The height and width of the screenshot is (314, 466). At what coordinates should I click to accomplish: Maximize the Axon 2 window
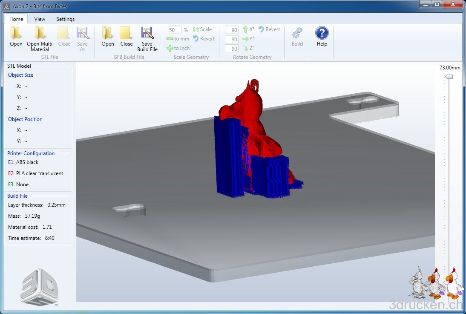point(437,4)
